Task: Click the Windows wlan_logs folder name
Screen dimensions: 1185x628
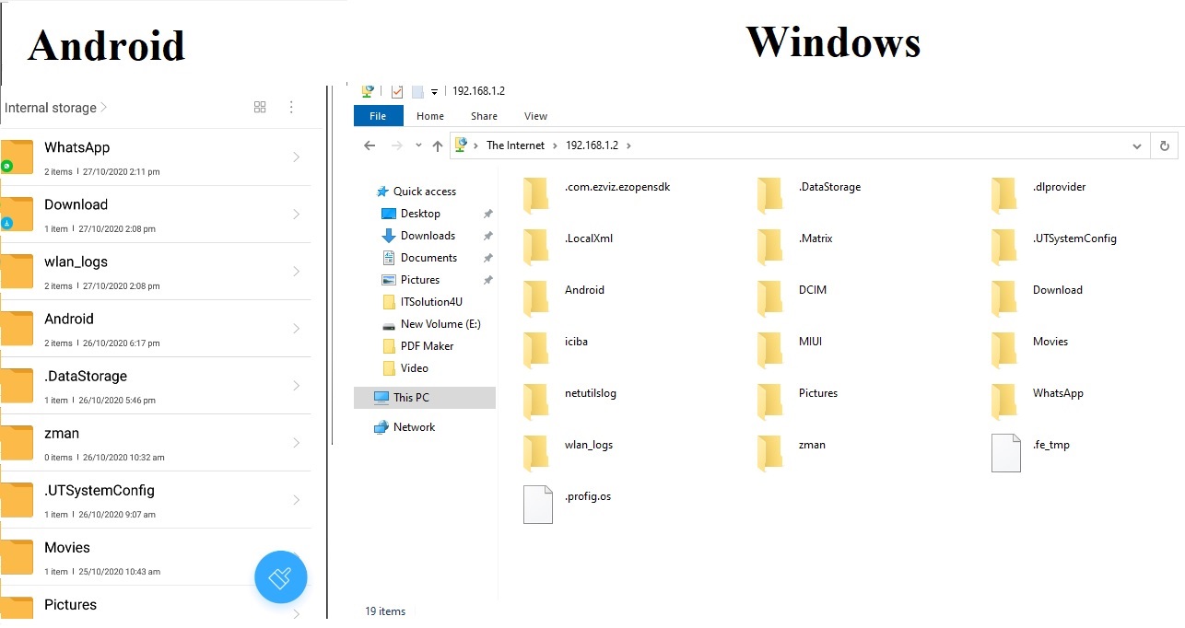Action: (589, 445)
